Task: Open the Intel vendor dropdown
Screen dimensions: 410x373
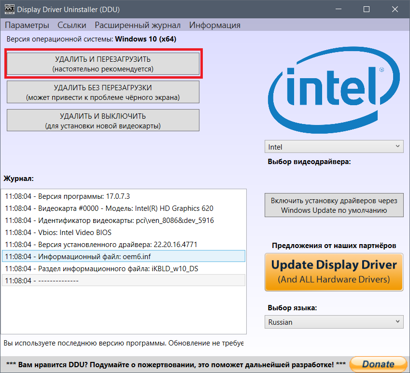Action: pos(334,147)
